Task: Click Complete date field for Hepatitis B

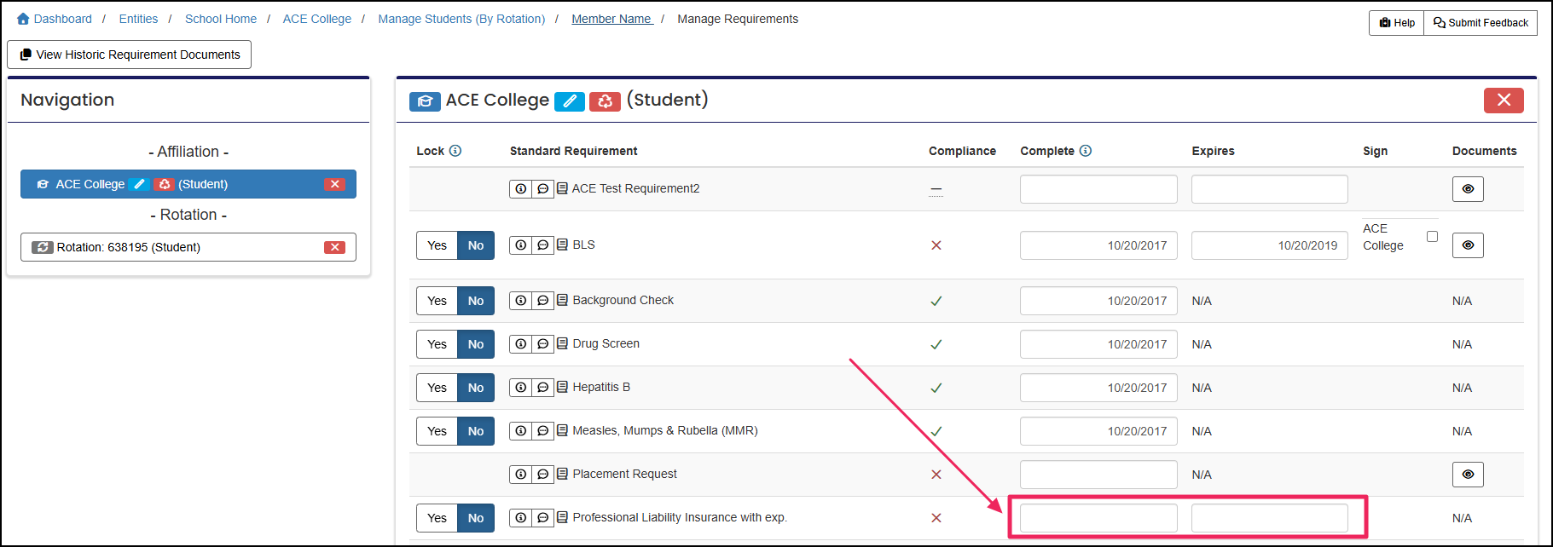Action: 1098,388
